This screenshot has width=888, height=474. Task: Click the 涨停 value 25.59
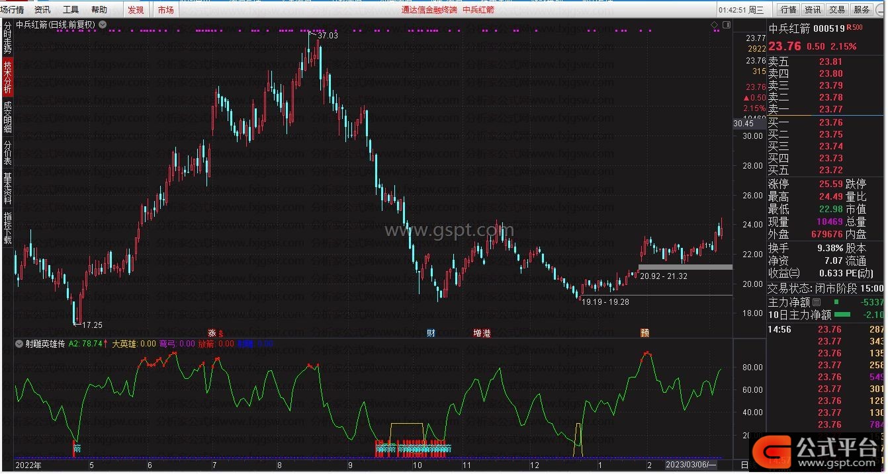pos(831,184)
